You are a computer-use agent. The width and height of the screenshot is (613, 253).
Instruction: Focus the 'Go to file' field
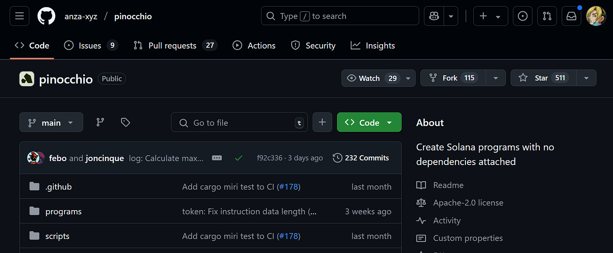239,123
